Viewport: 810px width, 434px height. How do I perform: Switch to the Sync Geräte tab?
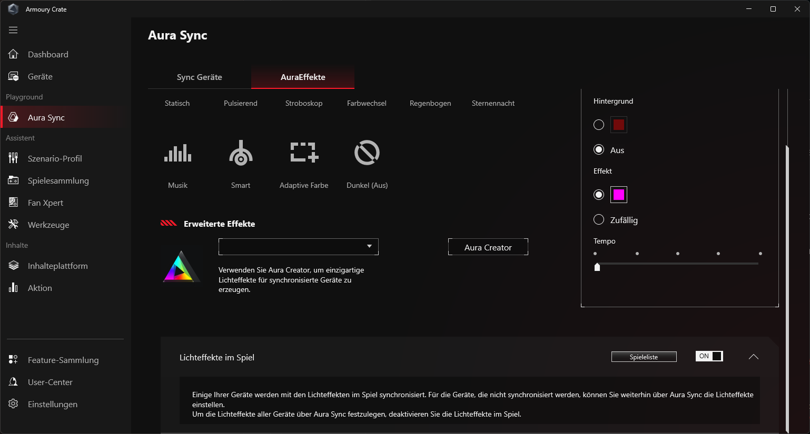coord(200,77)
